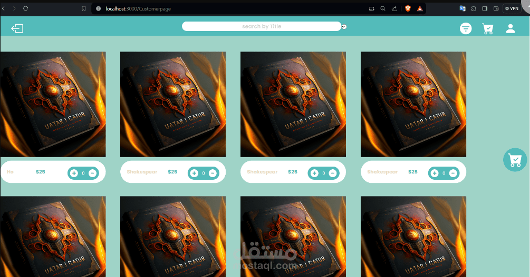Open the browser zoom control icon
Image resolution: width=530 pixels, height=277 pixels.
(x=383, y=9)
